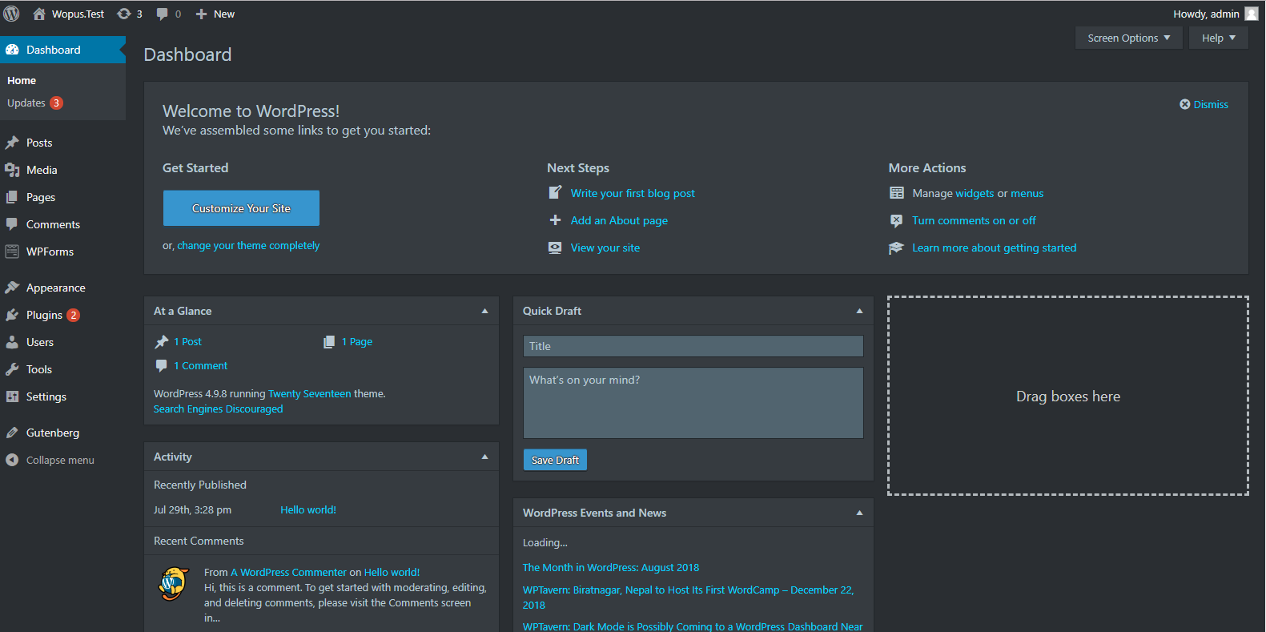This screenshot has width=1266, height=632.
Task: Open the Posts pushpin menu icon
Action: (x=12, y=143)
